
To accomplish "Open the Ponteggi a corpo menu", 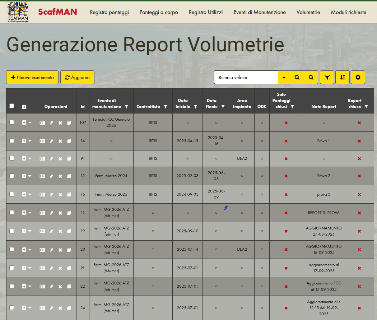I will (159, 12).
